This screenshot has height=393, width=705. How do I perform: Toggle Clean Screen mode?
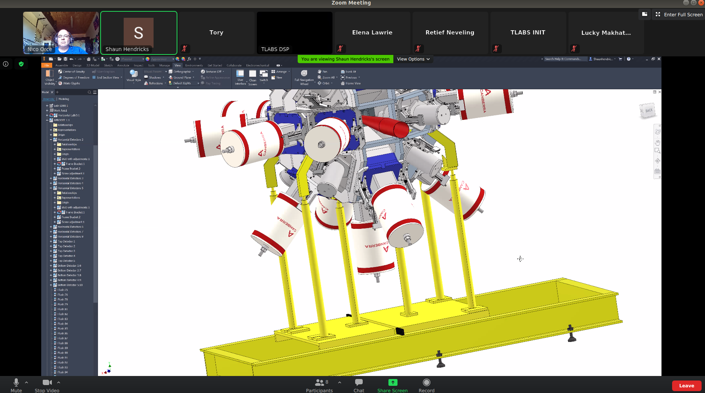click(253, 78)
